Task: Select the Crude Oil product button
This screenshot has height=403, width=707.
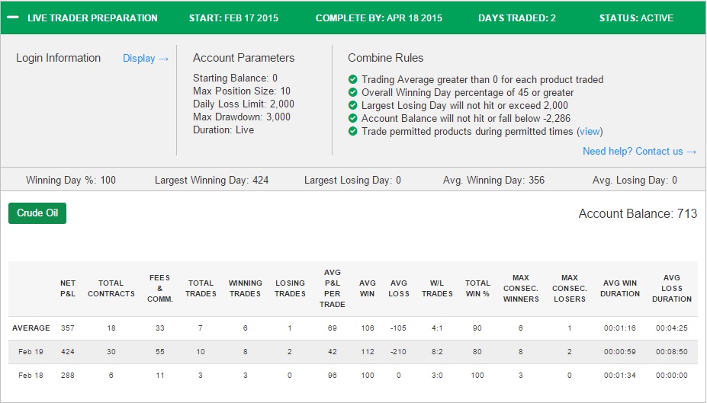Action: pos(37,213)
